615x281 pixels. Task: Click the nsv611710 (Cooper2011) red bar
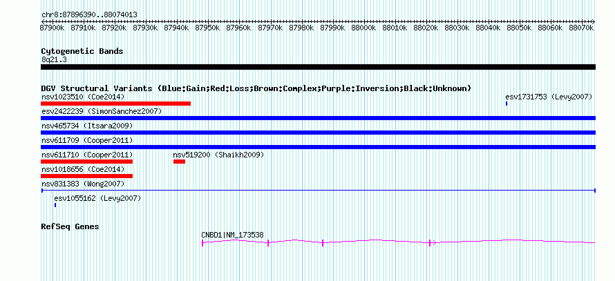tap(86, 162)
